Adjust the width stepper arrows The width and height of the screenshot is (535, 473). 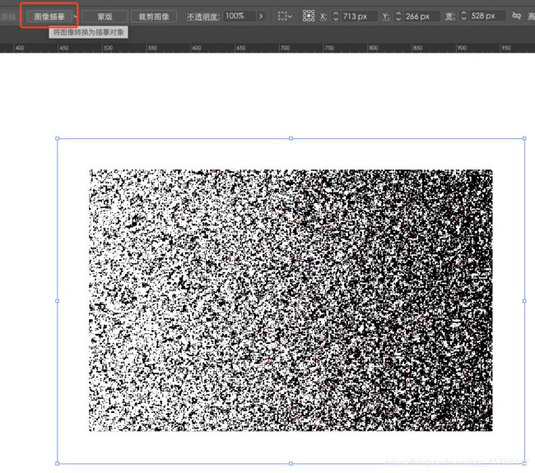pos(463,16)
